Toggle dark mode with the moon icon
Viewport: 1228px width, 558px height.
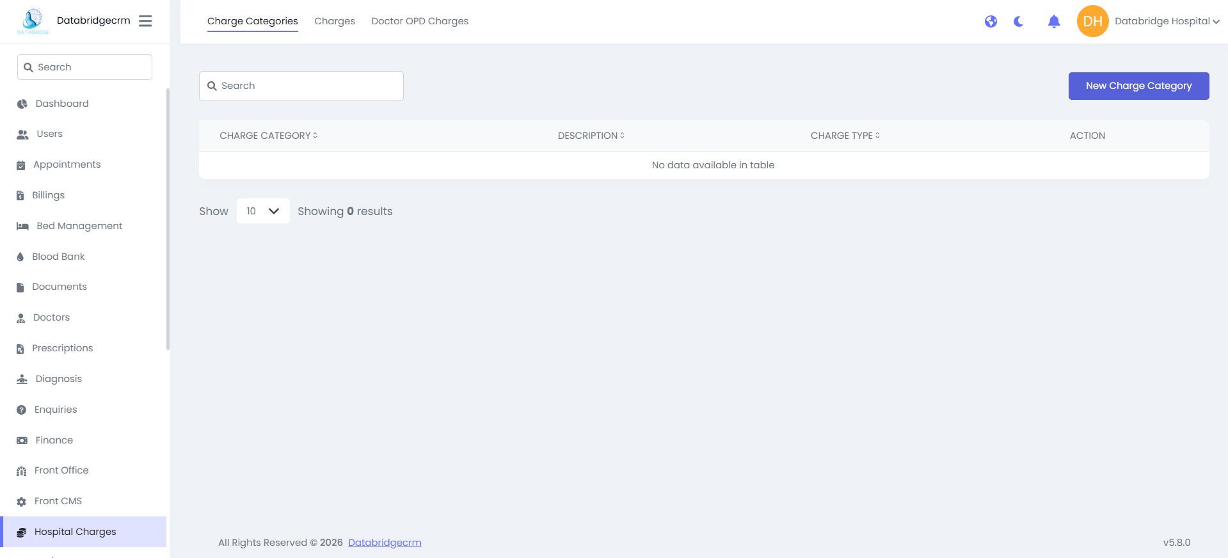tap(1019, 22)
